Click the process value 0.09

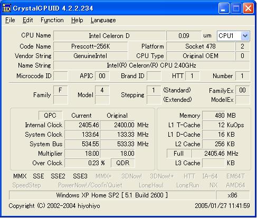[x=184, y=36]
